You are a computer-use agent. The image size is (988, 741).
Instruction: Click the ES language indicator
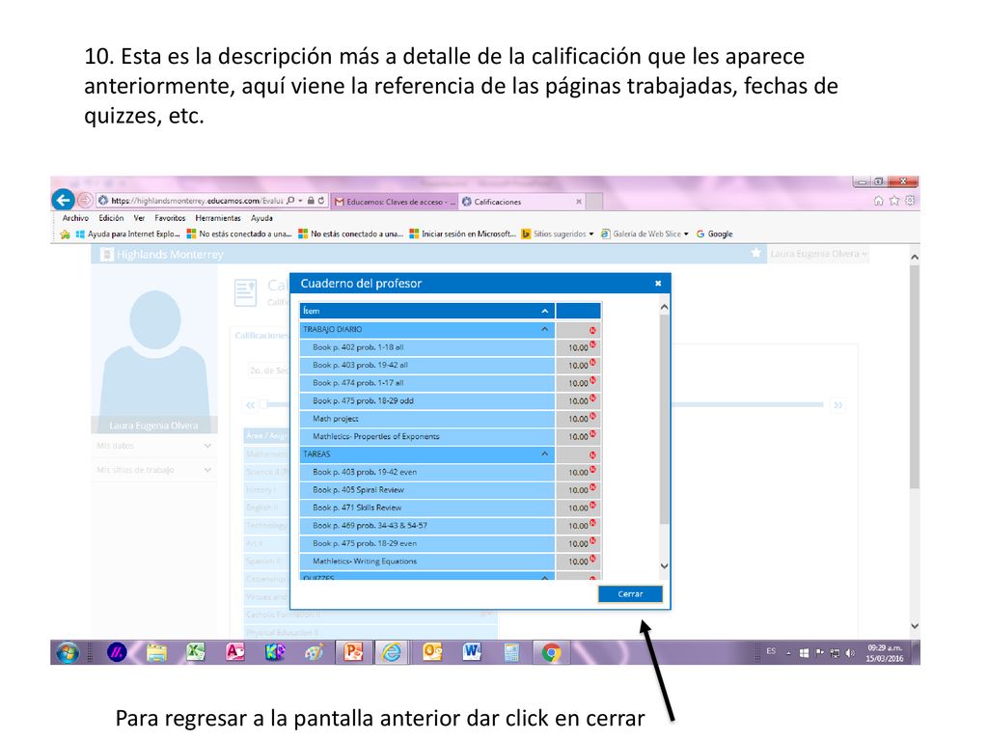coord(771,651)
